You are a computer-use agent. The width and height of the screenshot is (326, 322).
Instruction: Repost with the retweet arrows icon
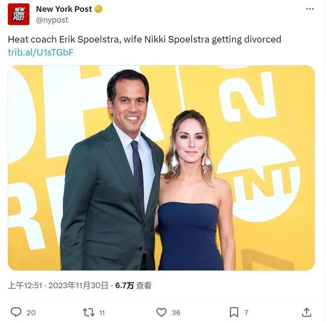click(89, 313)
